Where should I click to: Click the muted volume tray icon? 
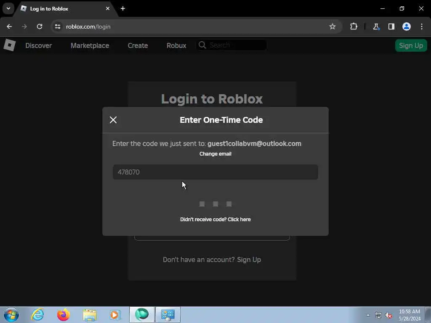click(388, 315)
